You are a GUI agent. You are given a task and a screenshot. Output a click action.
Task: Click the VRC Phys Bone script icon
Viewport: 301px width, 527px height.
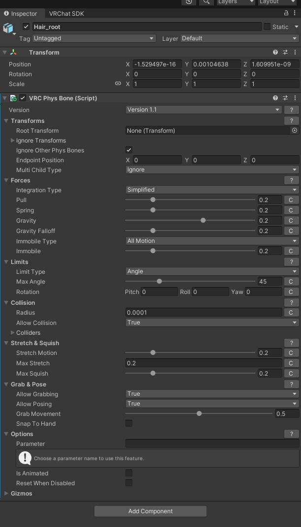coord(13,98)
